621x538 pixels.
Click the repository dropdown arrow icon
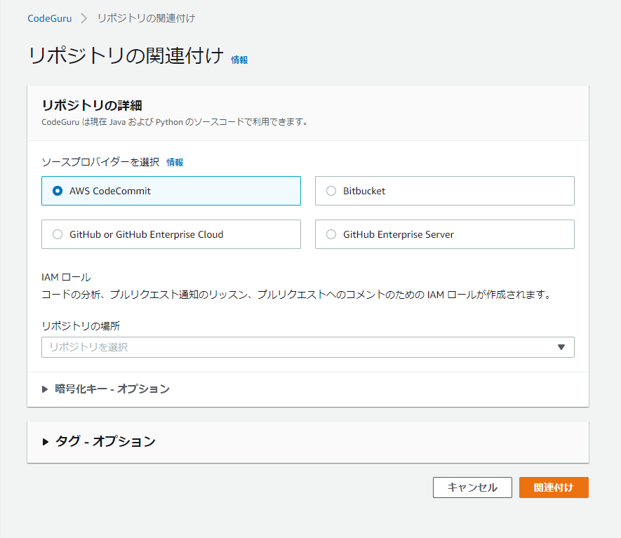point(561,347)
